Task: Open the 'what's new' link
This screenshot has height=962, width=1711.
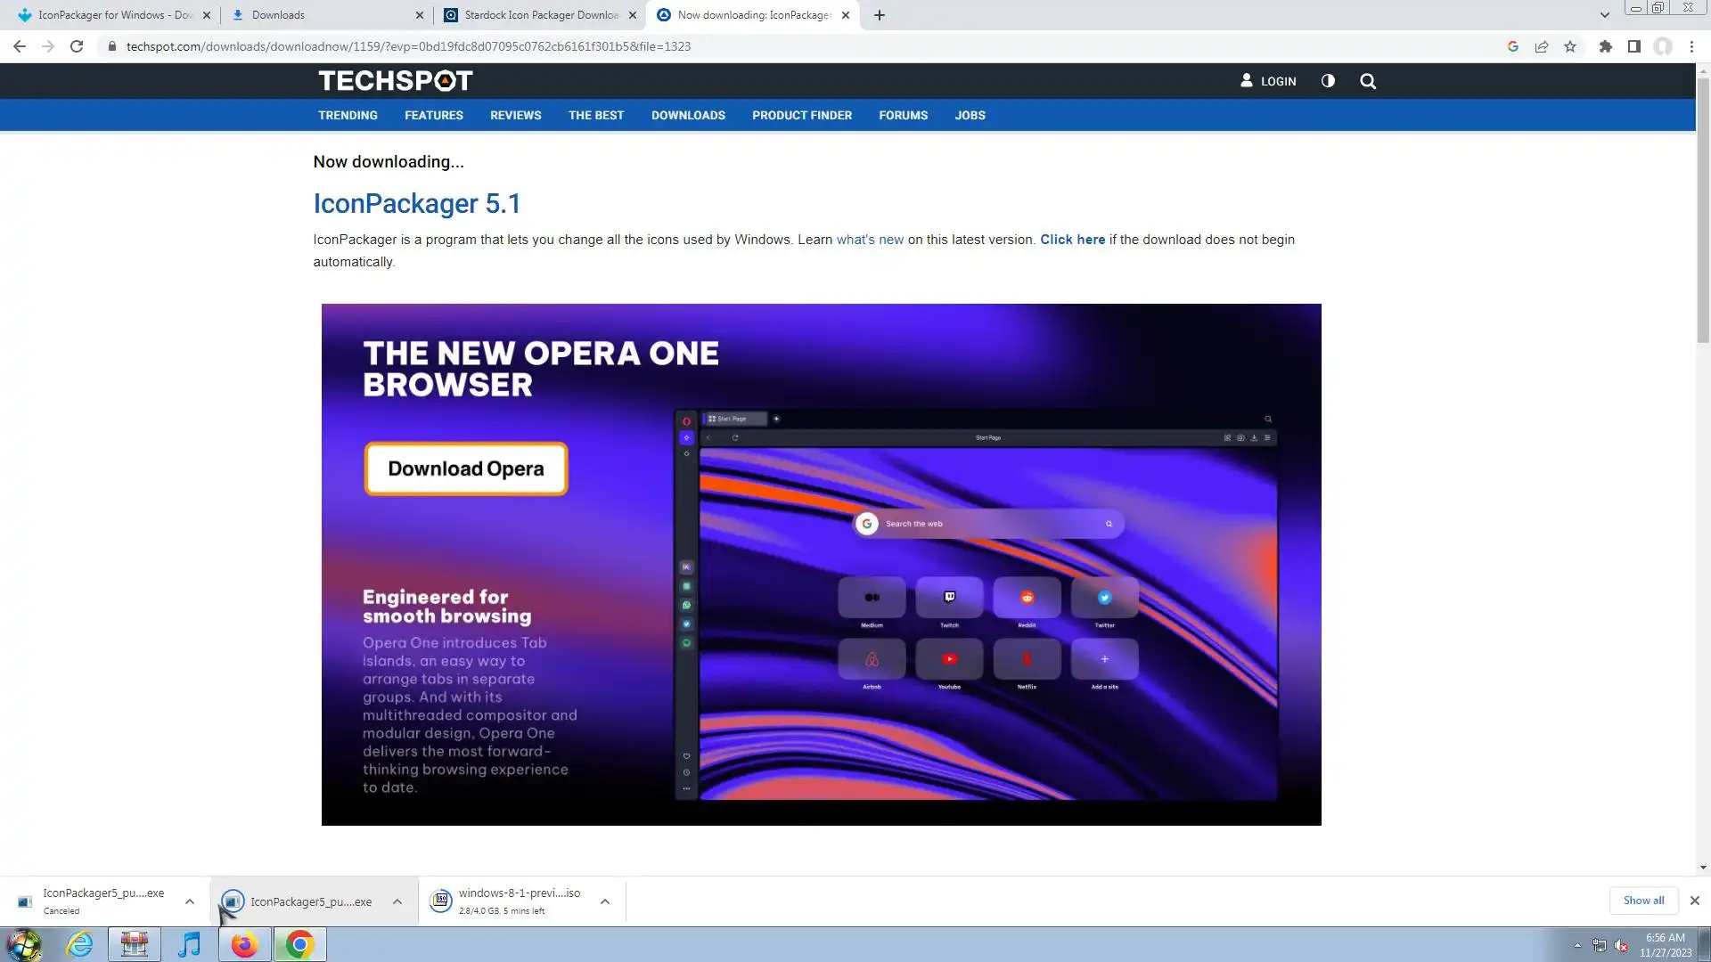Action: [x=870, y=240]
